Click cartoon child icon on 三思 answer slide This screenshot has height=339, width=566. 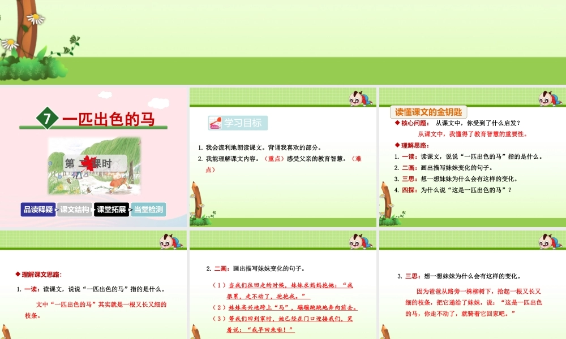[x=550, y=241]
